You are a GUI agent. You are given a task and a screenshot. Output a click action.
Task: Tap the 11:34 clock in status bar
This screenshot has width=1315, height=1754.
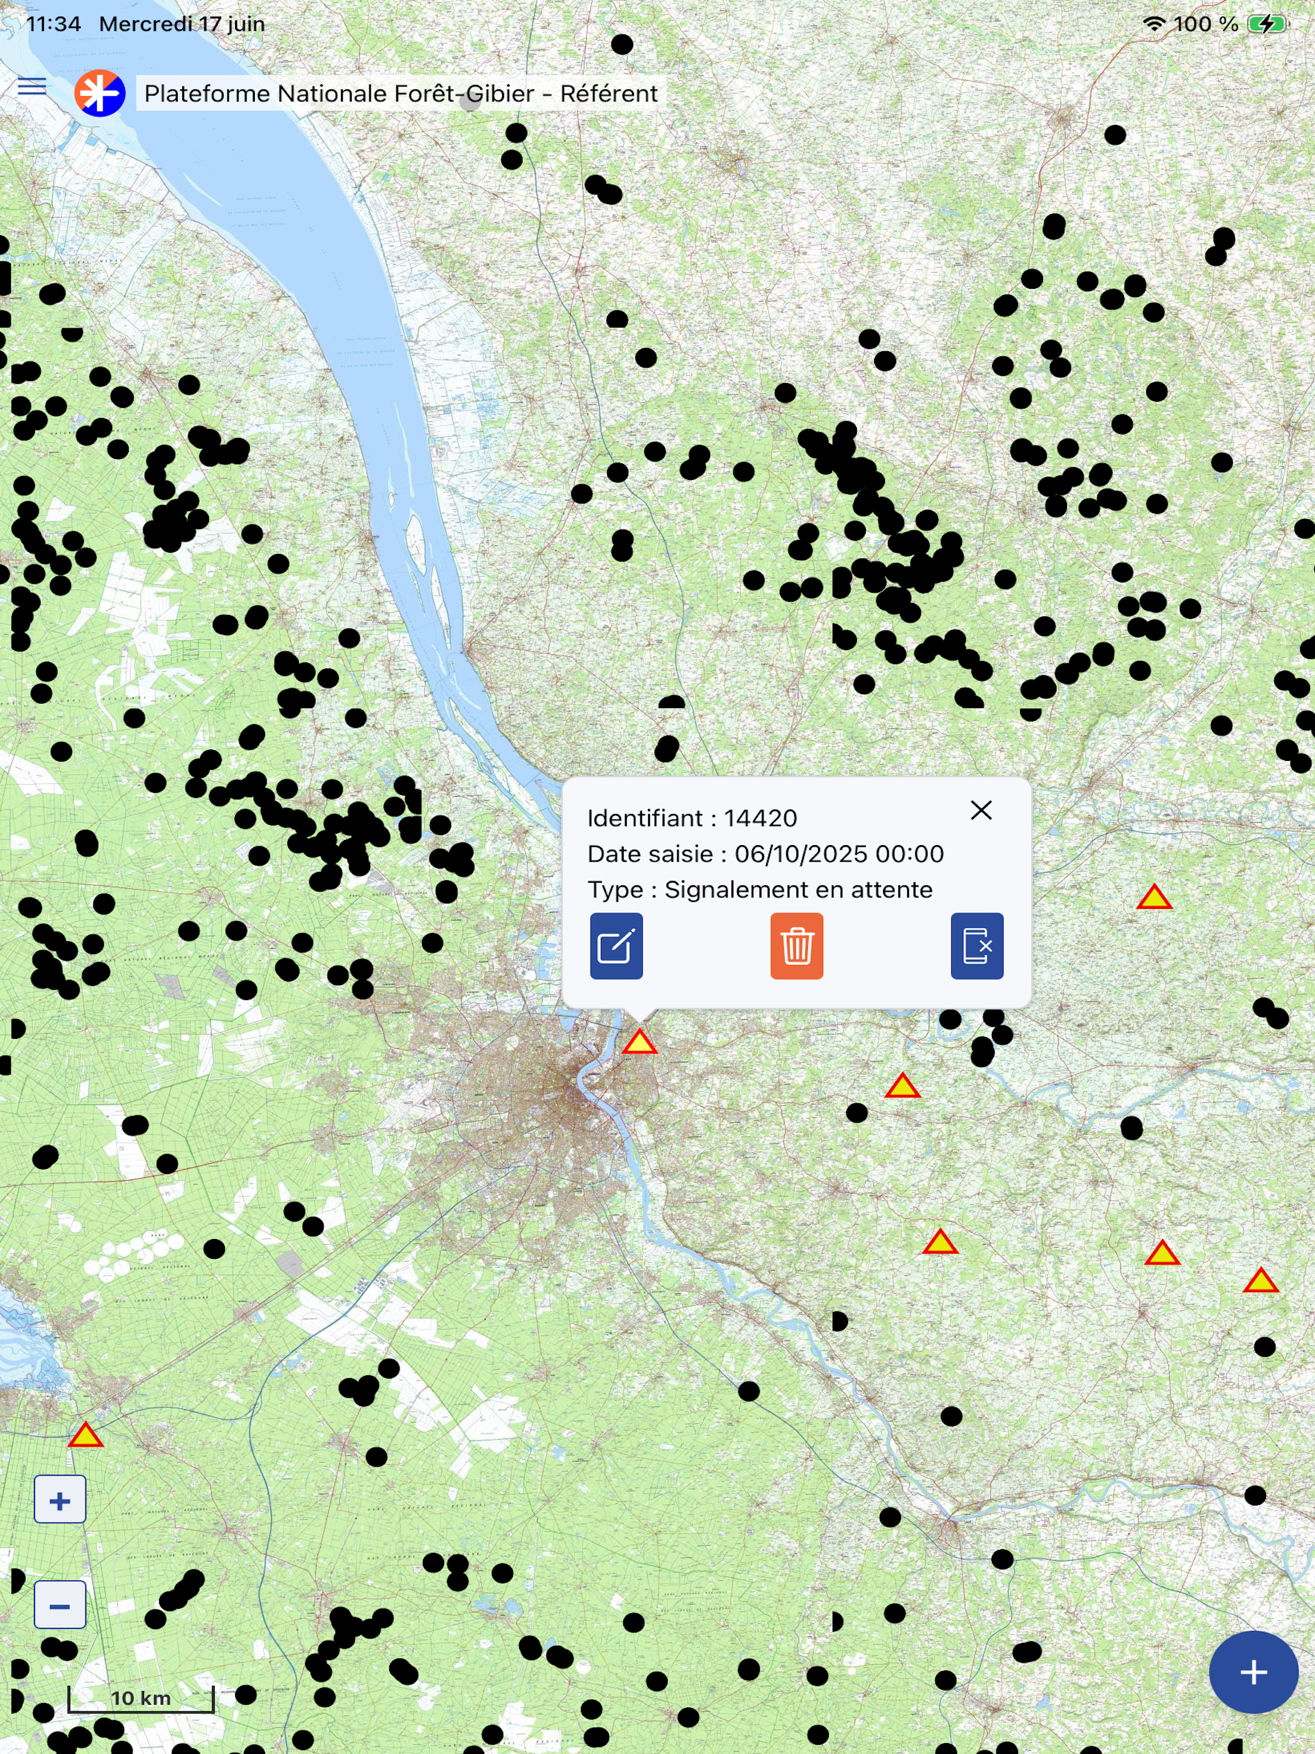click(53, 24)
